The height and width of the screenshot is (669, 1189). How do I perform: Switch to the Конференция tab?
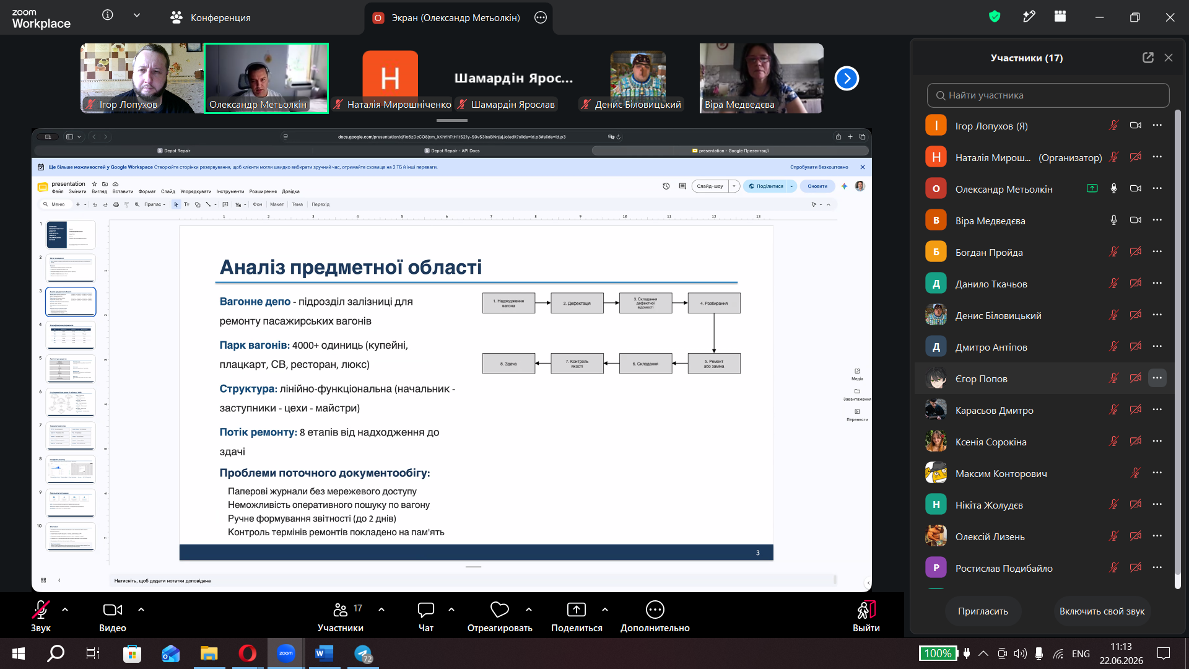pyautogui.click(x=211, y=17)
